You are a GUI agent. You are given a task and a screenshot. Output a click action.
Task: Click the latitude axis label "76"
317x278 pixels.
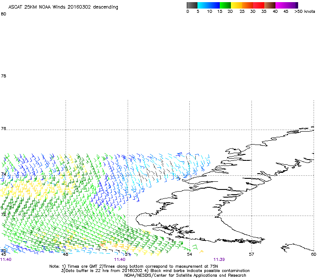click(3, 128)
